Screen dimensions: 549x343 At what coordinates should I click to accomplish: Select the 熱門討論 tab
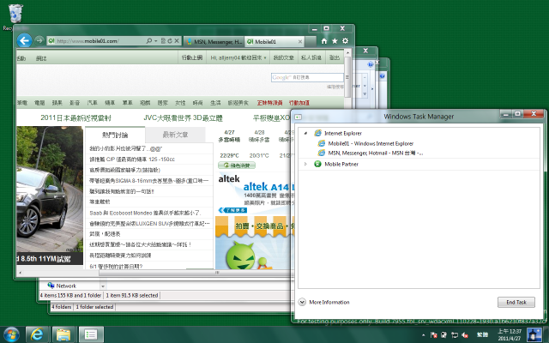coord(115,135)
